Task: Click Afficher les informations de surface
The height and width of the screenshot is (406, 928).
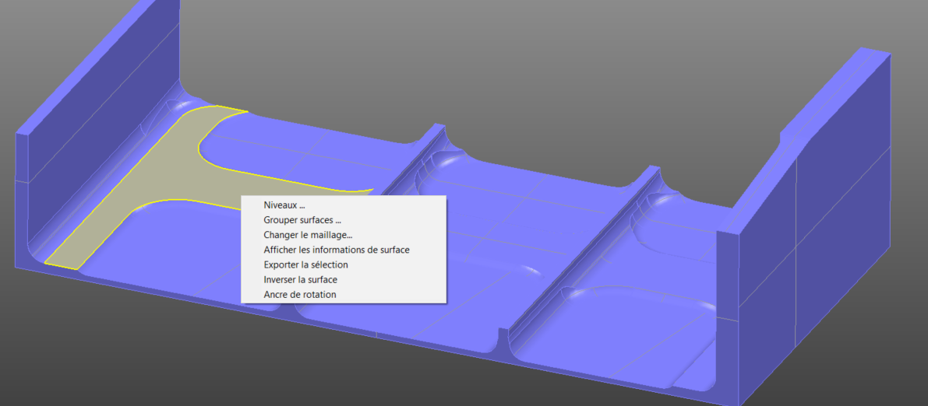Action: point(336,250)
